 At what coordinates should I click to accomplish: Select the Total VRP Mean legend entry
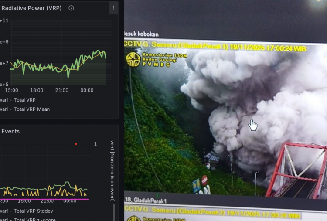tap(25, 109)
